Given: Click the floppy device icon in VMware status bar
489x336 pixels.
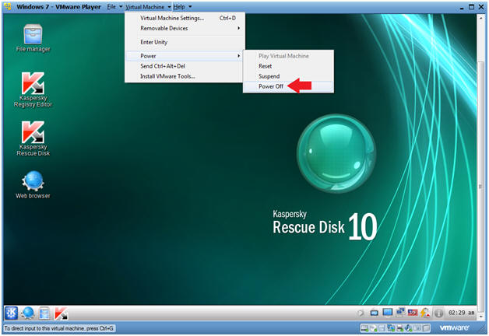Looking at the screenshot, I should 382,328.
